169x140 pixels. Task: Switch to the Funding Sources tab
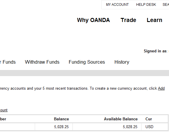(87, 62)
